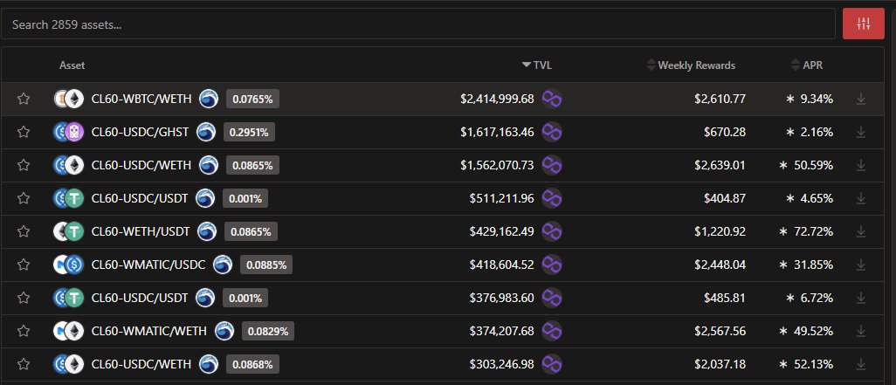The width and height of the screenshot is (896, 385).
Task: Click the 0.0829% fee badge
Action: coord(268,331)
